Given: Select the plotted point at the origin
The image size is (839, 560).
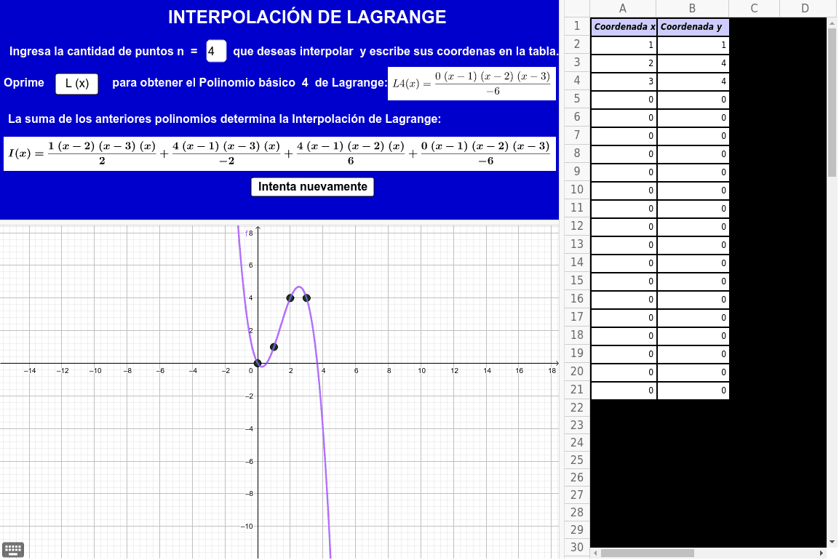Looking at the screenshot, I should click(258, 363).
